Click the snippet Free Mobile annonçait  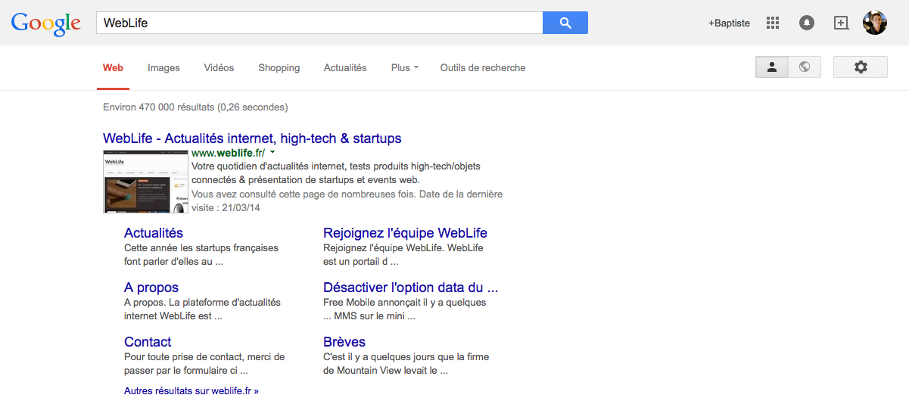(404, 309)
